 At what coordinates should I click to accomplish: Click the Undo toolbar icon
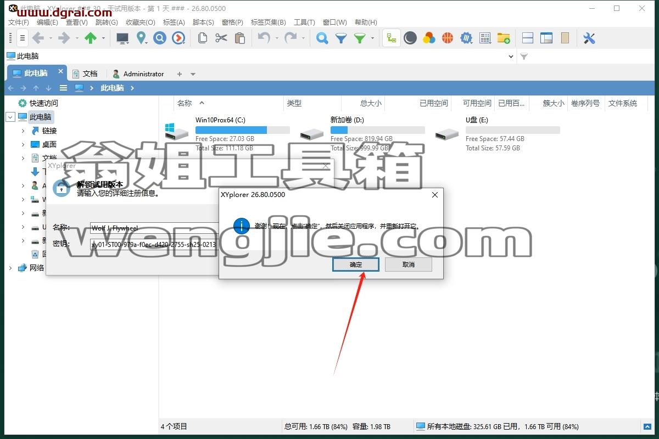pyautogui.click(x=264, y=38)
